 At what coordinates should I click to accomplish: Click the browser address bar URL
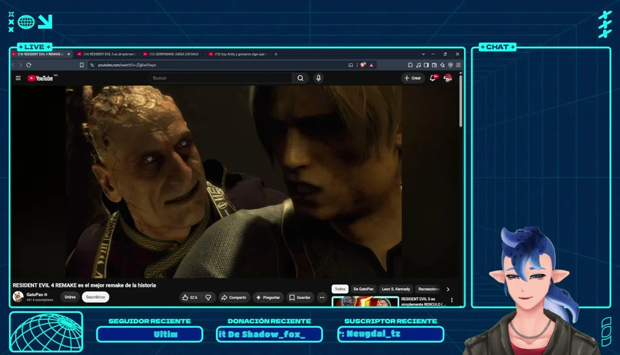coord(127,65)
